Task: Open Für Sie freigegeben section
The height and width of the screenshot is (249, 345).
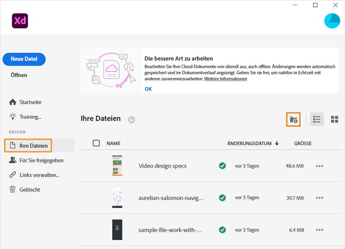Action: tap(41, 160)
